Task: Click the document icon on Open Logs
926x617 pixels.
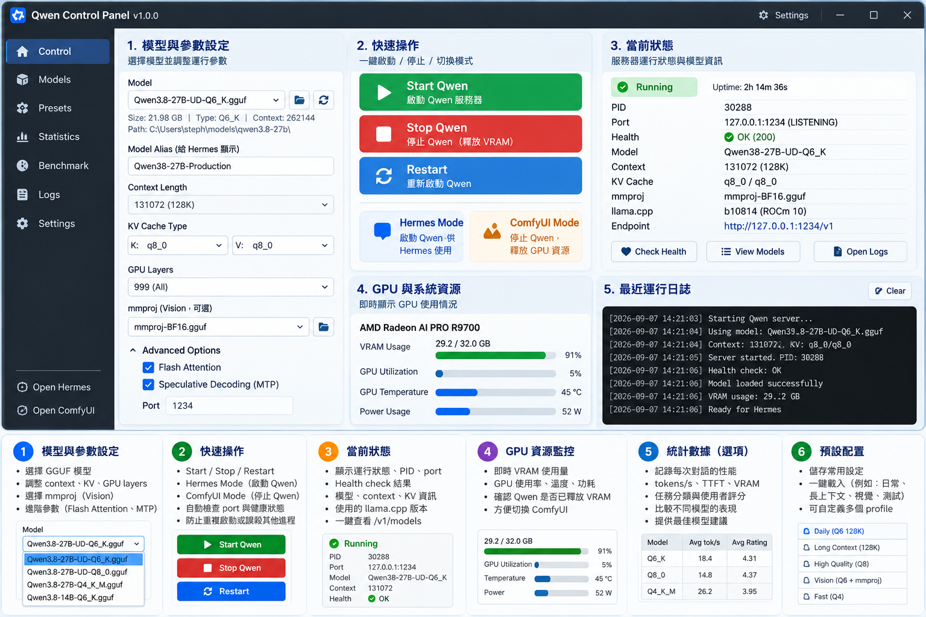Action: click(837, 252)
